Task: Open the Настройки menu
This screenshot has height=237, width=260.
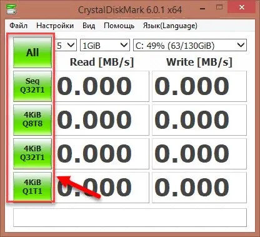Action: (55, 26)
